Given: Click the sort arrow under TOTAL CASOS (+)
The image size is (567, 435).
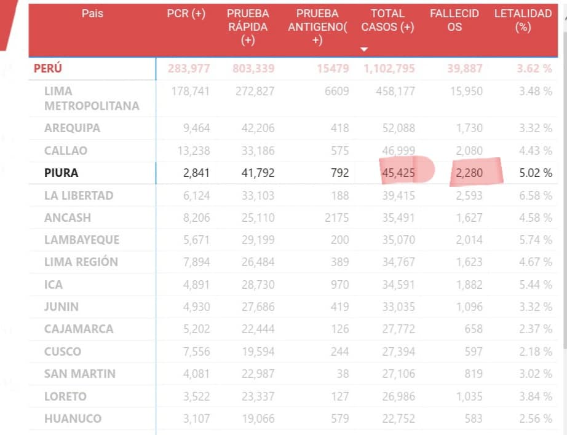Looking at the screenshot, I should 364,49.
